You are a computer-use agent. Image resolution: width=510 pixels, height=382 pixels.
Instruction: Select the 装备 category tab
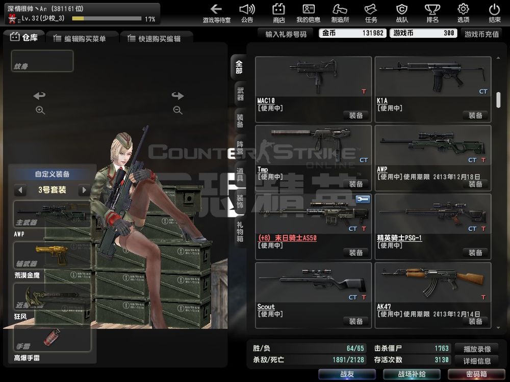pos(240,121)
